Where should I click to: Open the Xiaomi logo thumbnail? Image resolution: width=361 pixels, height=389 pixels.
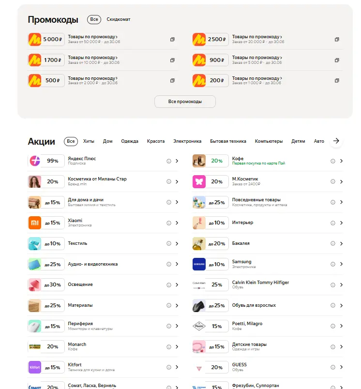(x=35, y=223)
